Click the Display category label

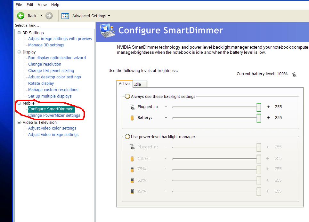(29, 52)
